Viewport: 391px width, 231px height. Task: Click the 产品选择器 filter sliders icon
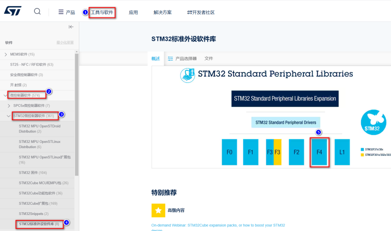pyautogui.click(x=170, y=59)
